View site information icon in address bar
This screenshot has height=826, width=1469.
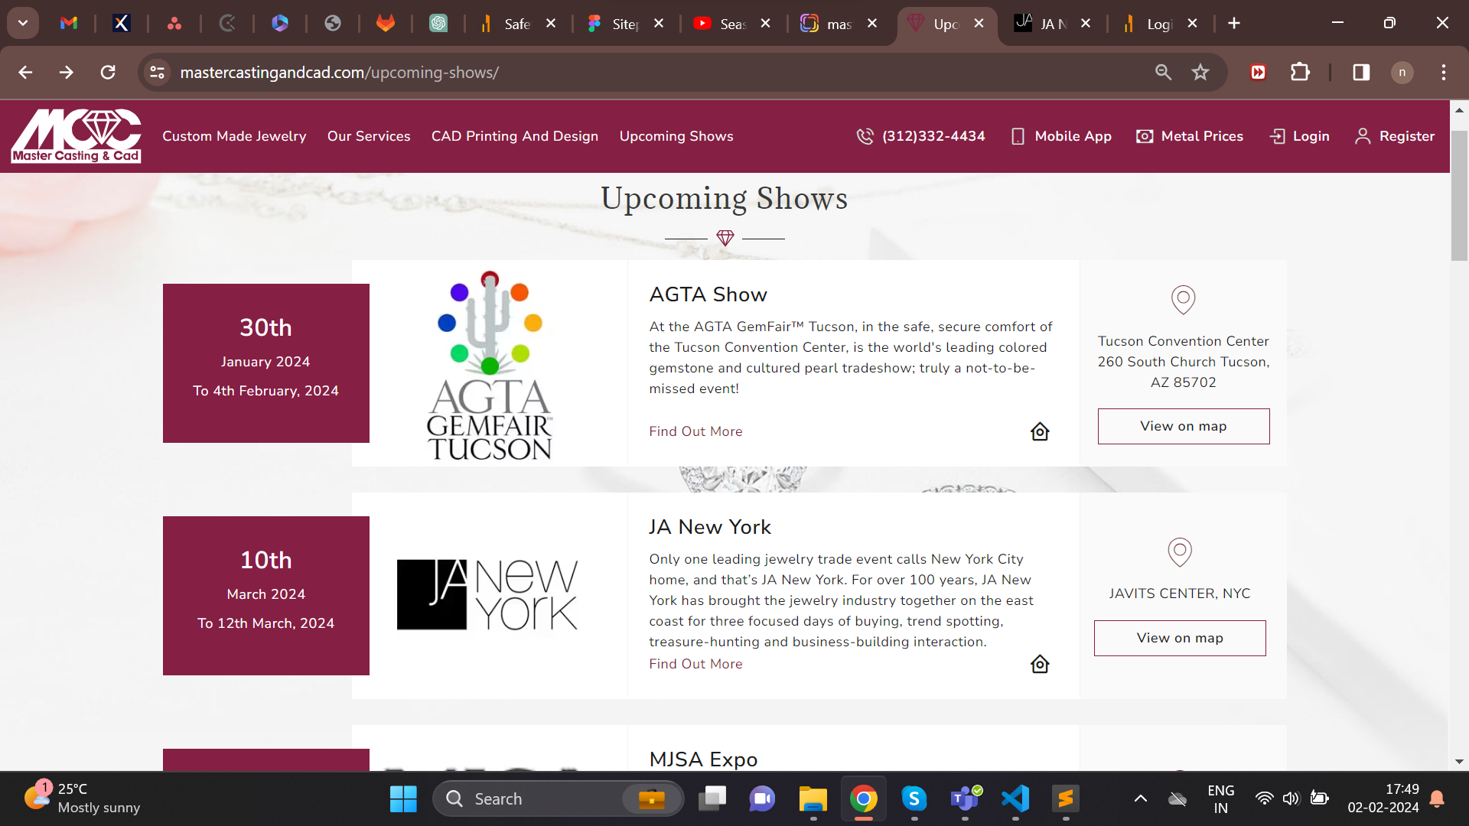click(158, 72)
